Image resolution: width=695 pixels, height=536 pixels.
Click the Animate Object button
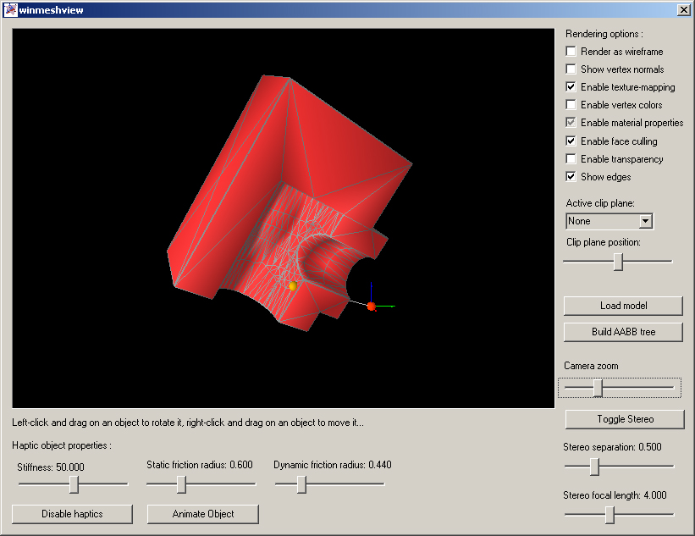[203, 514]
